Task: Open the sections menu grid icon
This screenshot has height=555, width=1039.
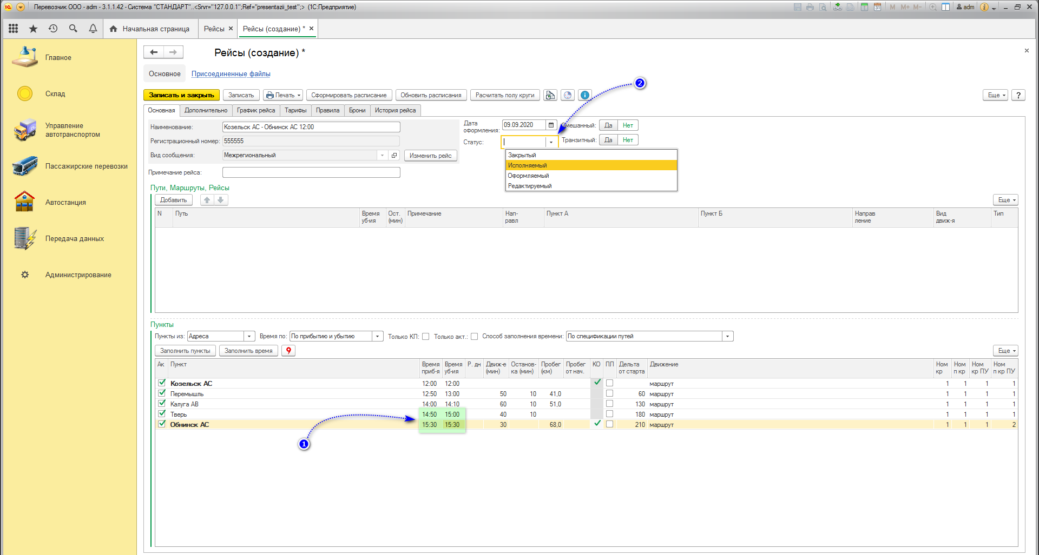Action: click(14, 29)
